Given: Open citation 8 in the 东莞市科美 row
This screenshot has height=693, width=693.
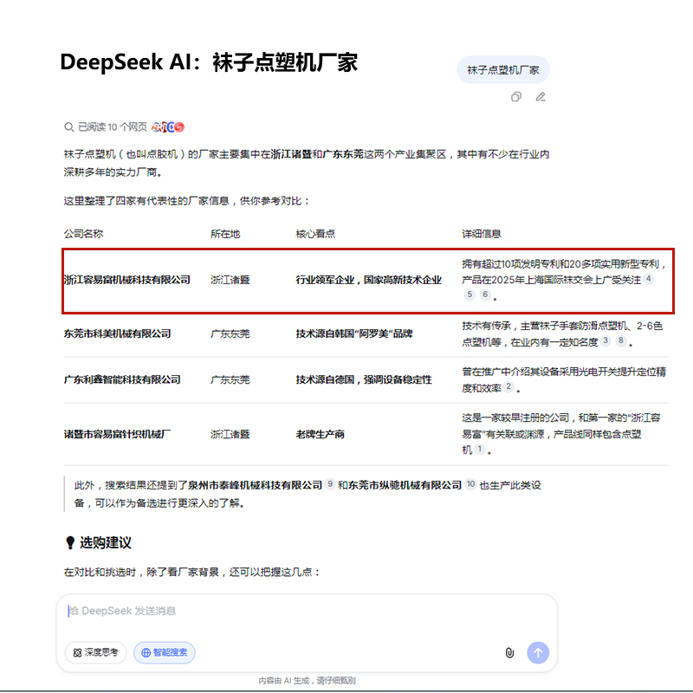Looking at the screenshot, I should coord(621,340).
